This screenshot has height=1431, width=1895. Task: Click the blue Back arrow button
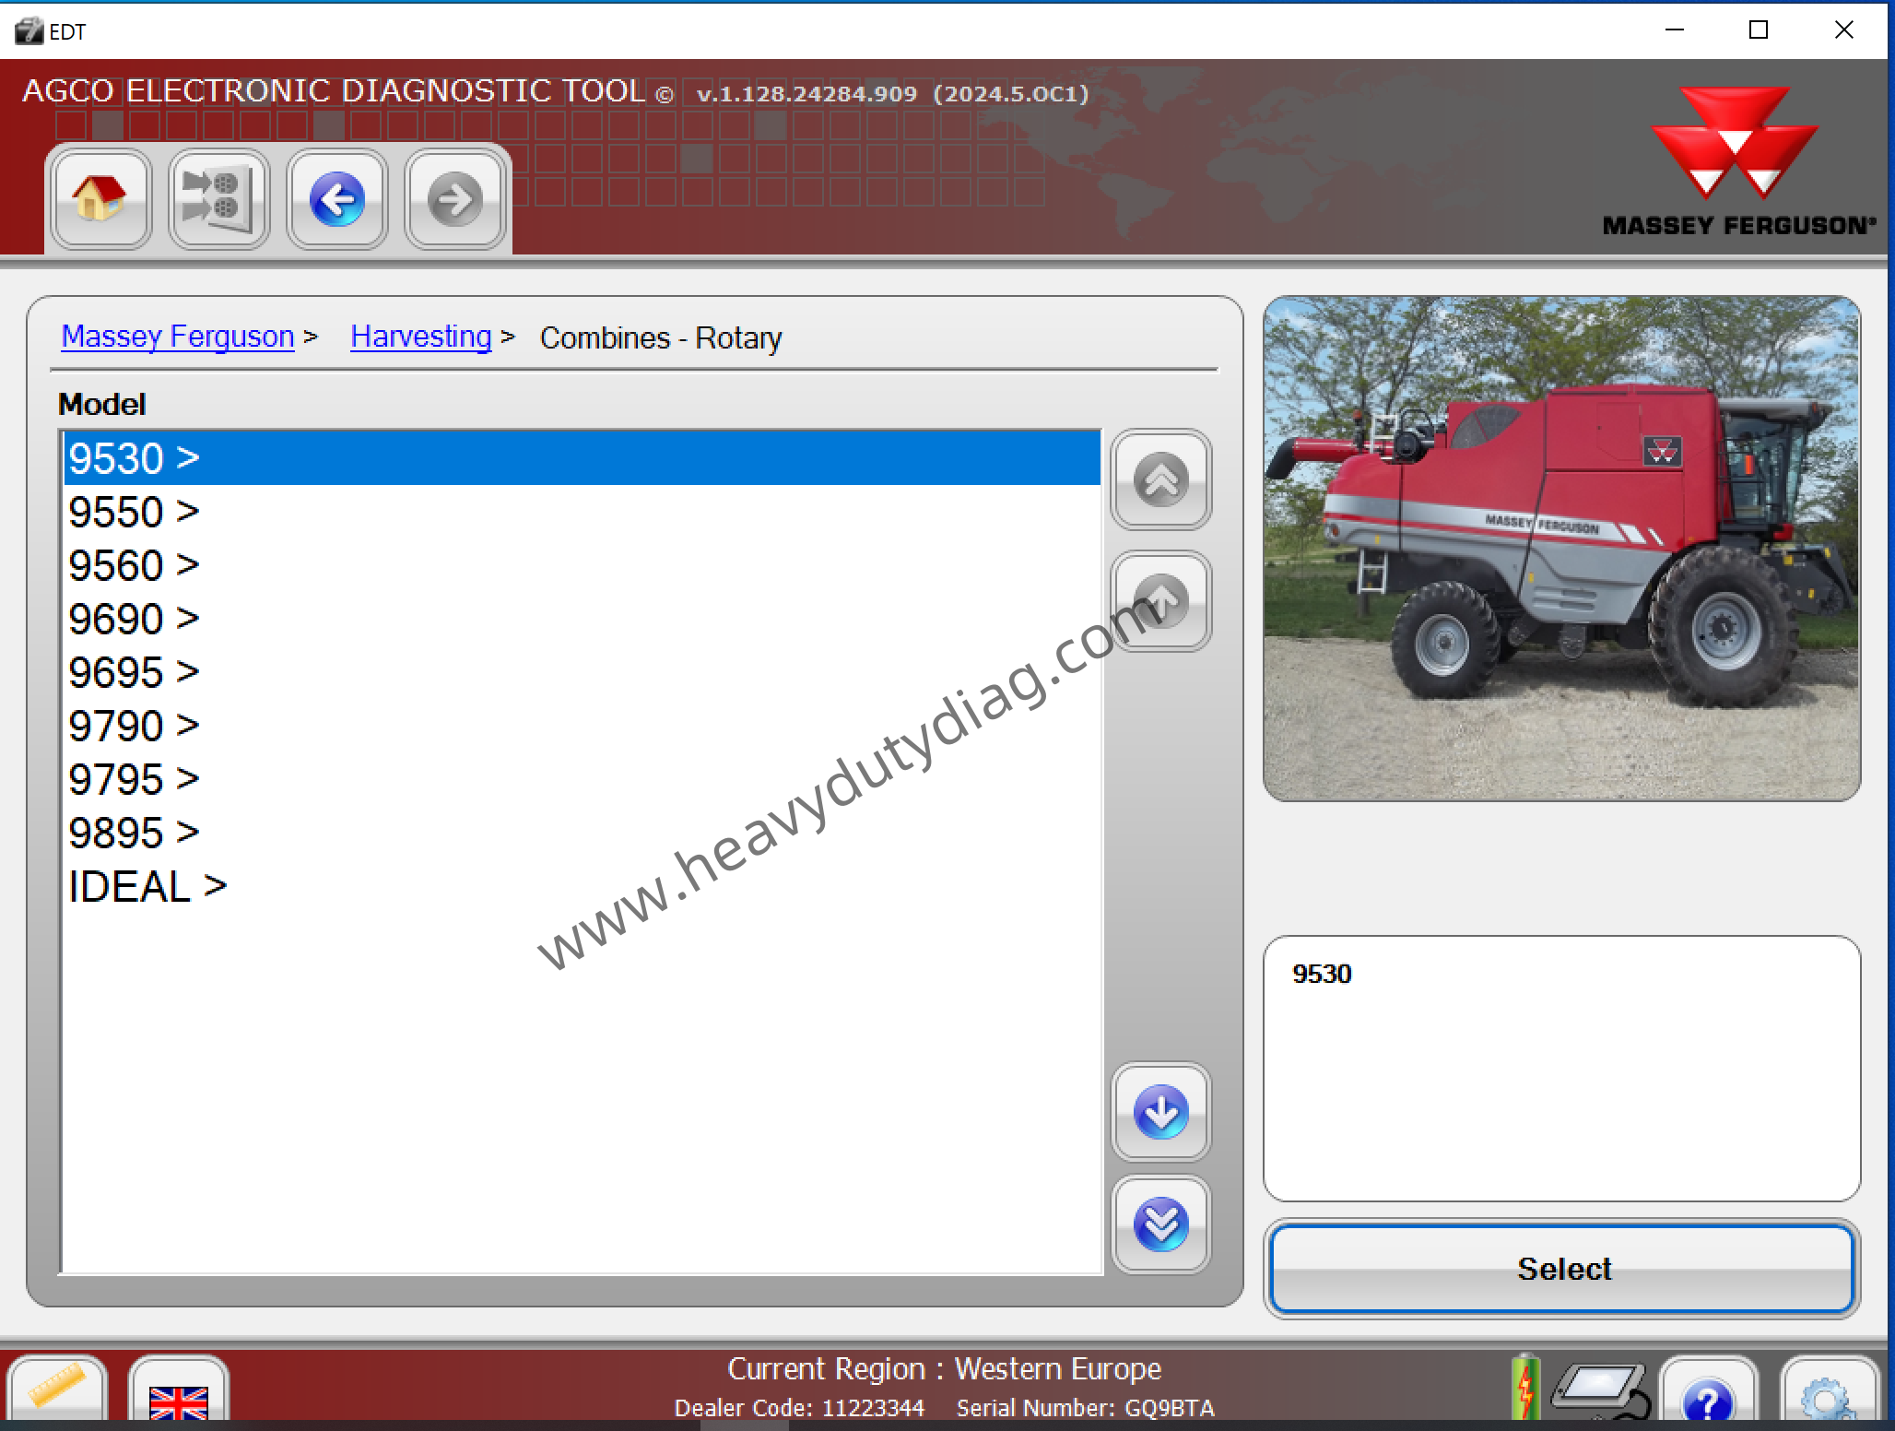tap(336, 198)
